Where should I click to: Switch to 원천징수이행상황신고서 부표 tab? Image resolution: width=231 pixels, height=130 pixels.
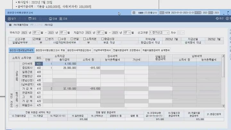(x=50, y=50)
